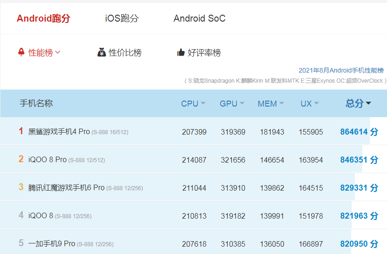Image resolution: width=387 pixels, height=254 pixels.
Task: Click the rank number 2
Action: point(21,159)
